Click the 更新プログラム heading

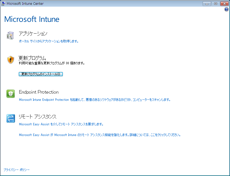point(32,58)
